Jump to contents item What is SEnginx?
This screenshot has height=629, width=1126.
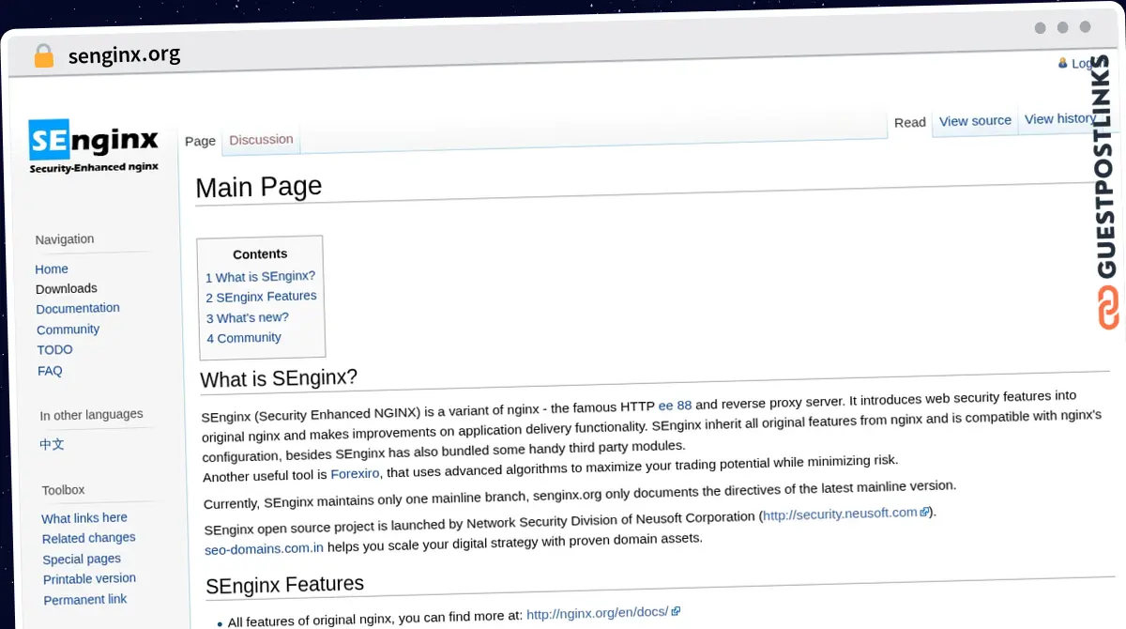[x=260, y=277]
